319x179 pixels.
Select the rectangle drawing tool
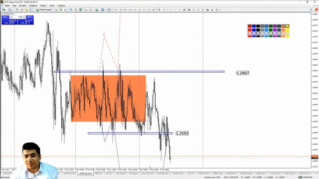[207, 10]
